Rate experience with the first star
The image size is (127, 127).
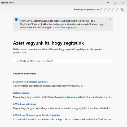pos(101,9)
